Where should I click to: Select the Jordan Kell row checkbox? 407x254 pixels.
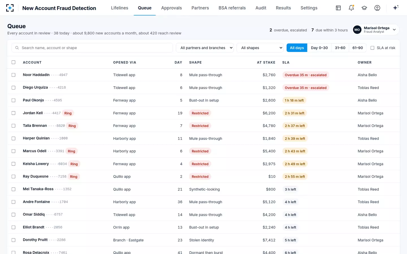click(x=13, y=113)
